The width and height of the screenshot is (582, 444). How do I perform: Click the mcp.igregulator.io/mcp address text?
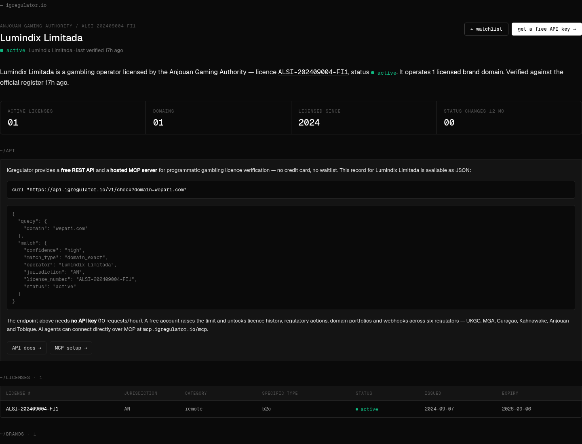click(175, 329)
